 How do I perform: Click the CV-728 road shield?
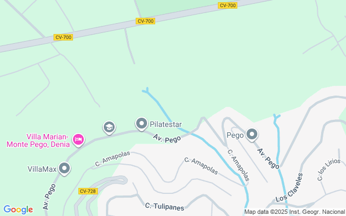point(88,191)
